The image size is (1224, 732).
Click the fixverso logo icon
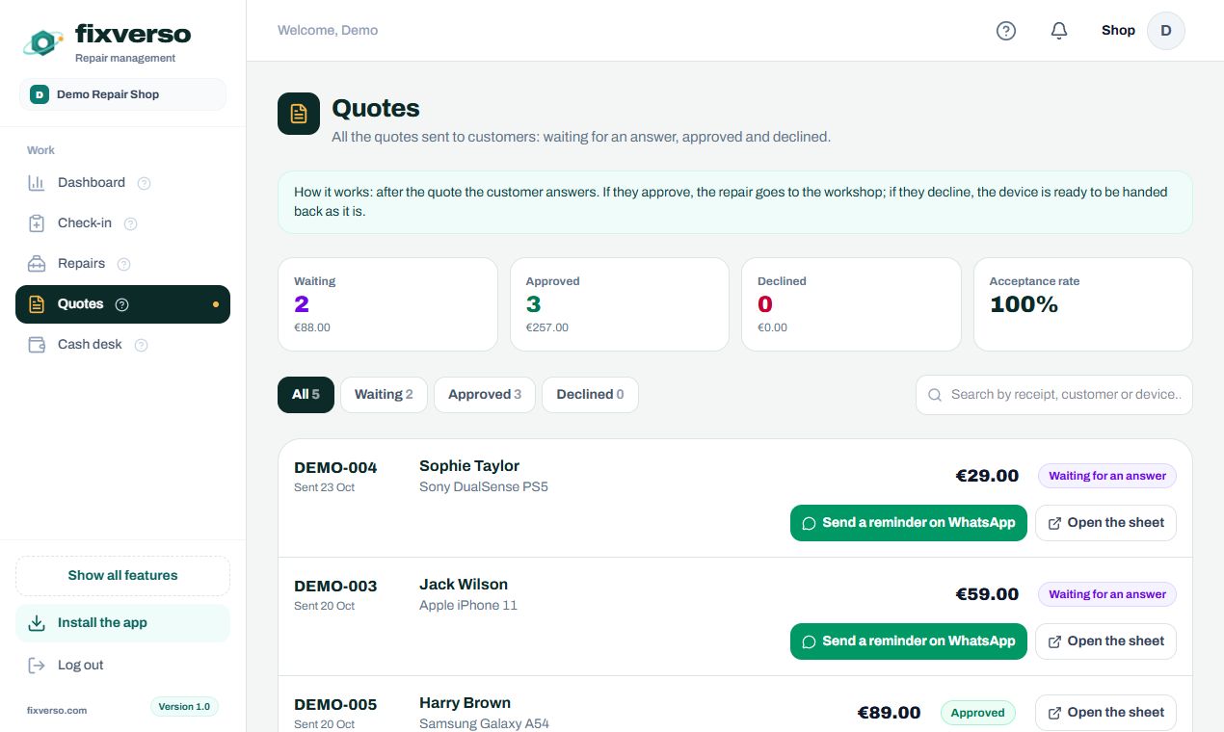[x=43, y=41]
